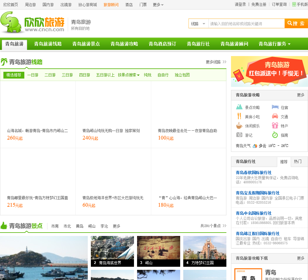
Task: Open the compass icon for 指南
Action: click(x=275, y=135)
